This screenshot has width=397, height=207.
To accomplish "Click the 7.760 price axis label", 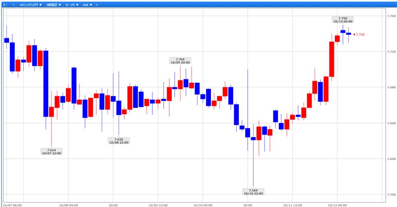I will (x=391, y=16).
